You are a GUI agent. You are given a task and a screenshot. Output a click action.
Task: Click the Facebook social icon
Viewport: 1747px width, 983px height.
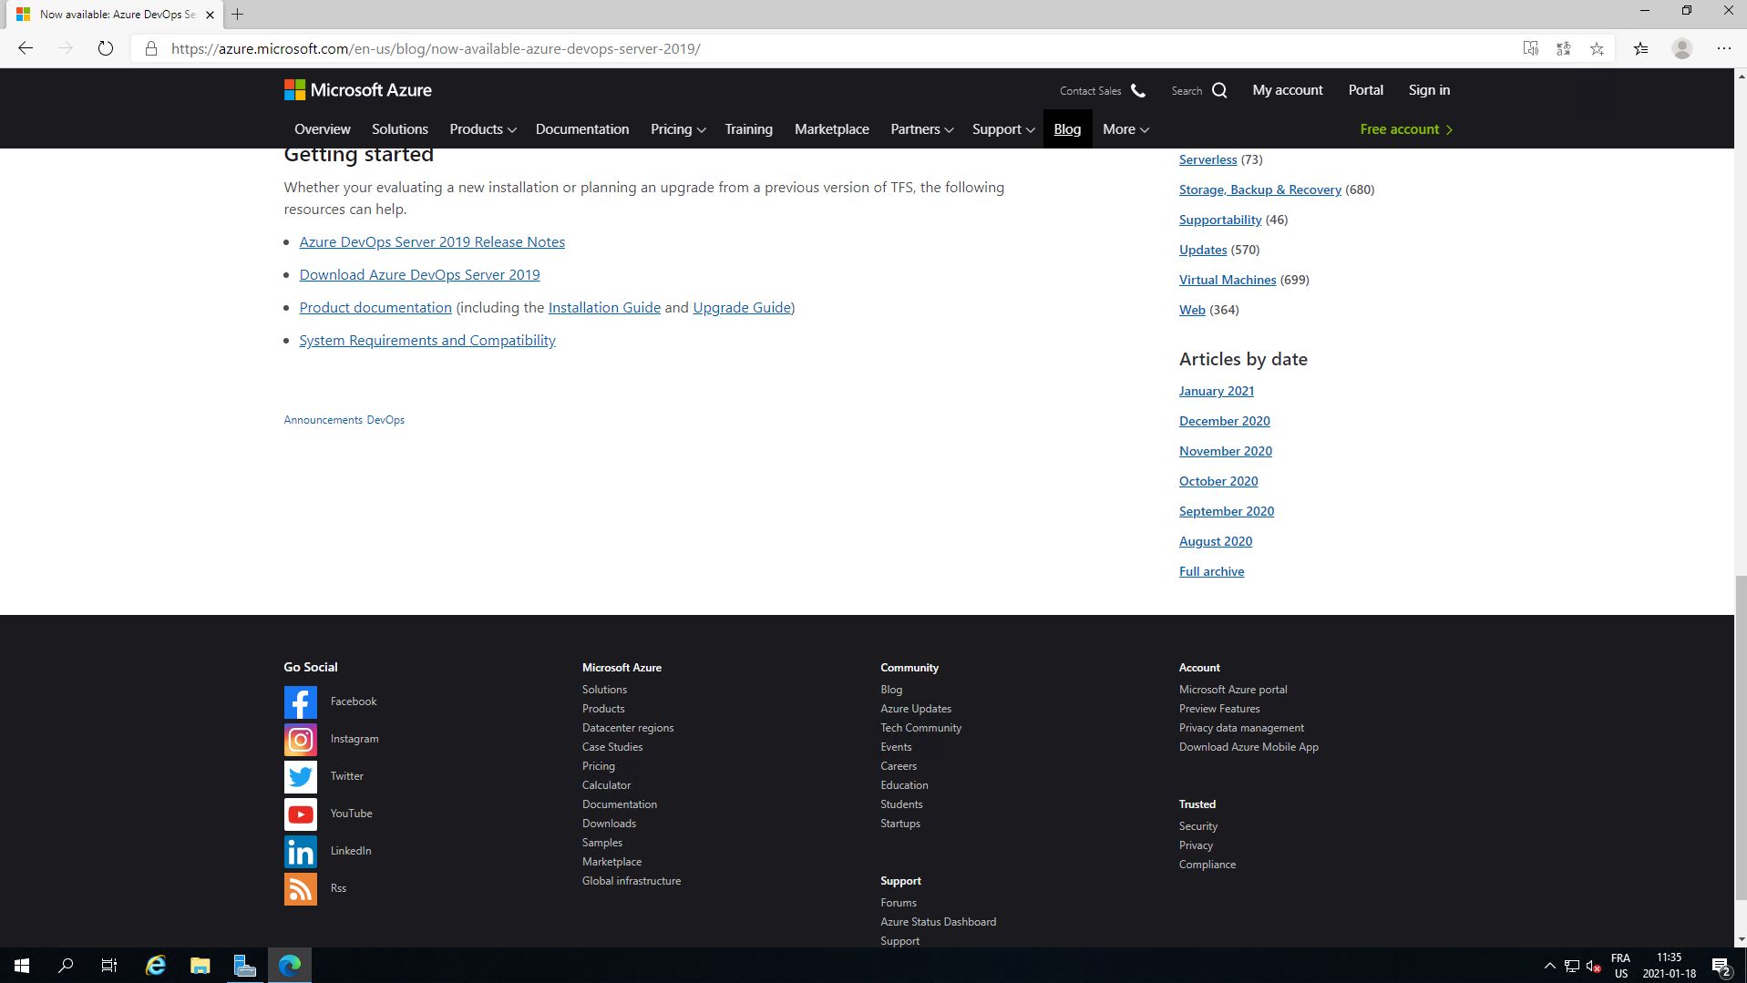pyautogui.click(x=300, y=701)
